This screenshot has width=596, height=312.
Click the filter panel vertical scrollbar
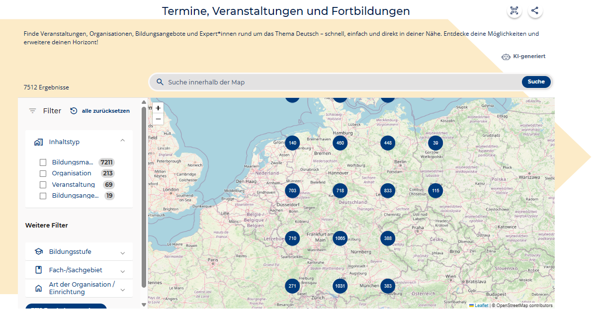[x=144, y=199]
